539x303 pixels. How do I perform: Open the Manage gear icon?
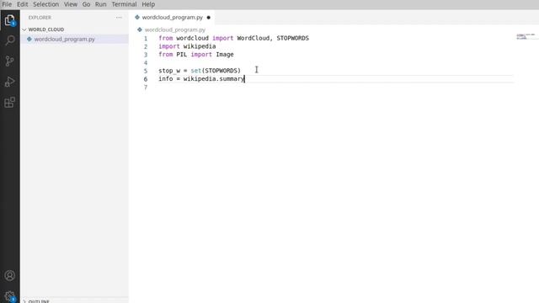tap(9, 296)
